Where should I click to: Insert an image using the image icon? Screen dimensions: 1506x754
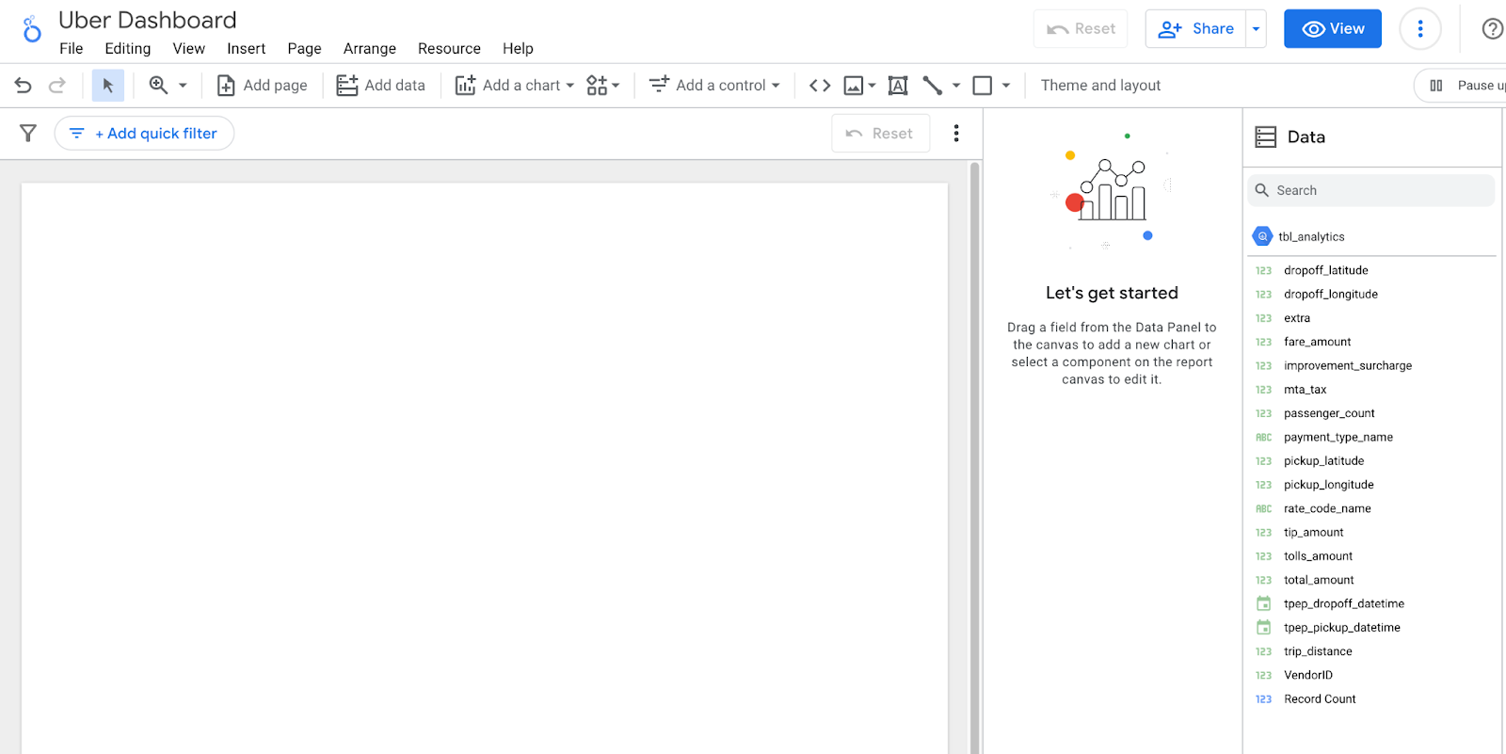[854, 86]
